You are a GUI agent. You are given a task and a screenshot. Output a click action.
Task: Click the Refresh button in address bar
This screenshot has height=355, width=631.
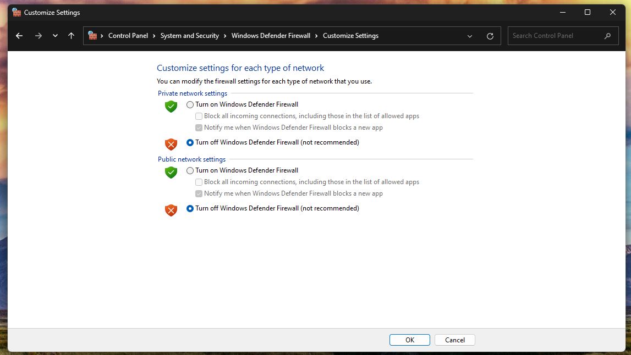point(490,36)
